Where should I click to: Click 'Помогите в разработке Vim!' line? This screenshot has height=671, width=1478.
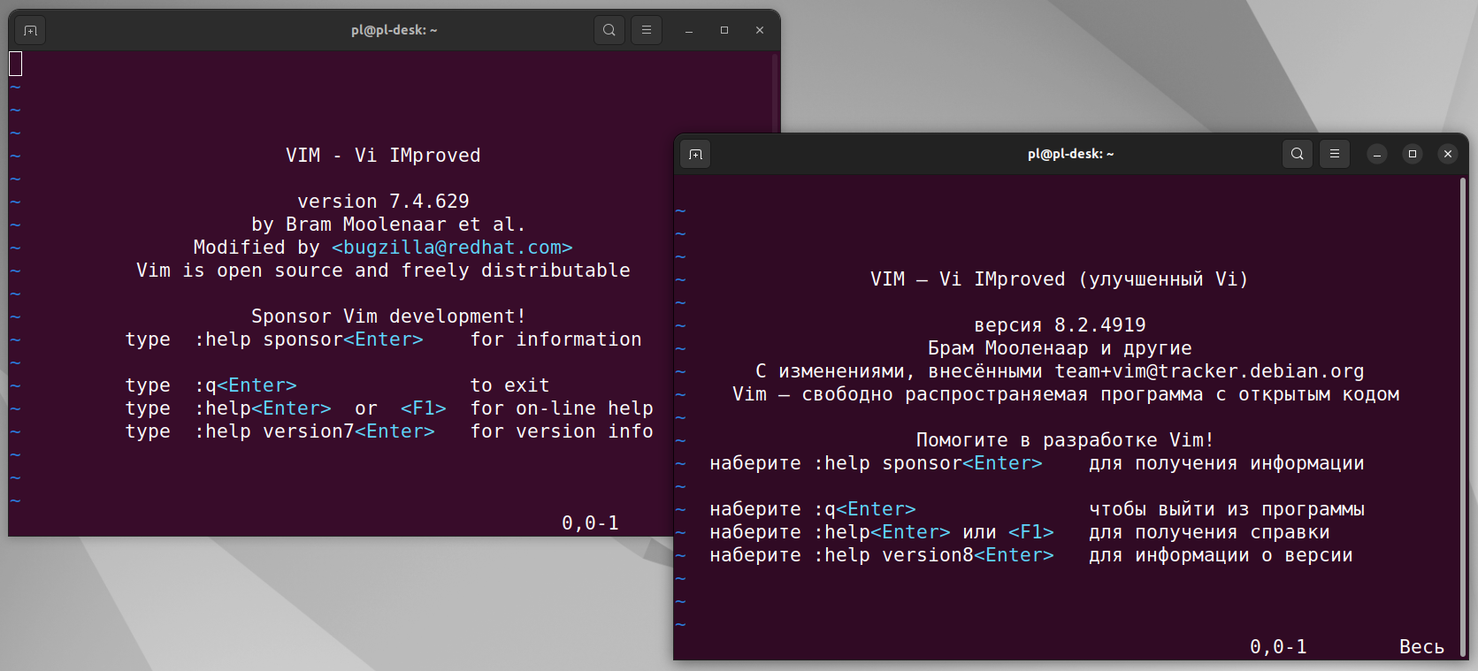click(1065, 440)
